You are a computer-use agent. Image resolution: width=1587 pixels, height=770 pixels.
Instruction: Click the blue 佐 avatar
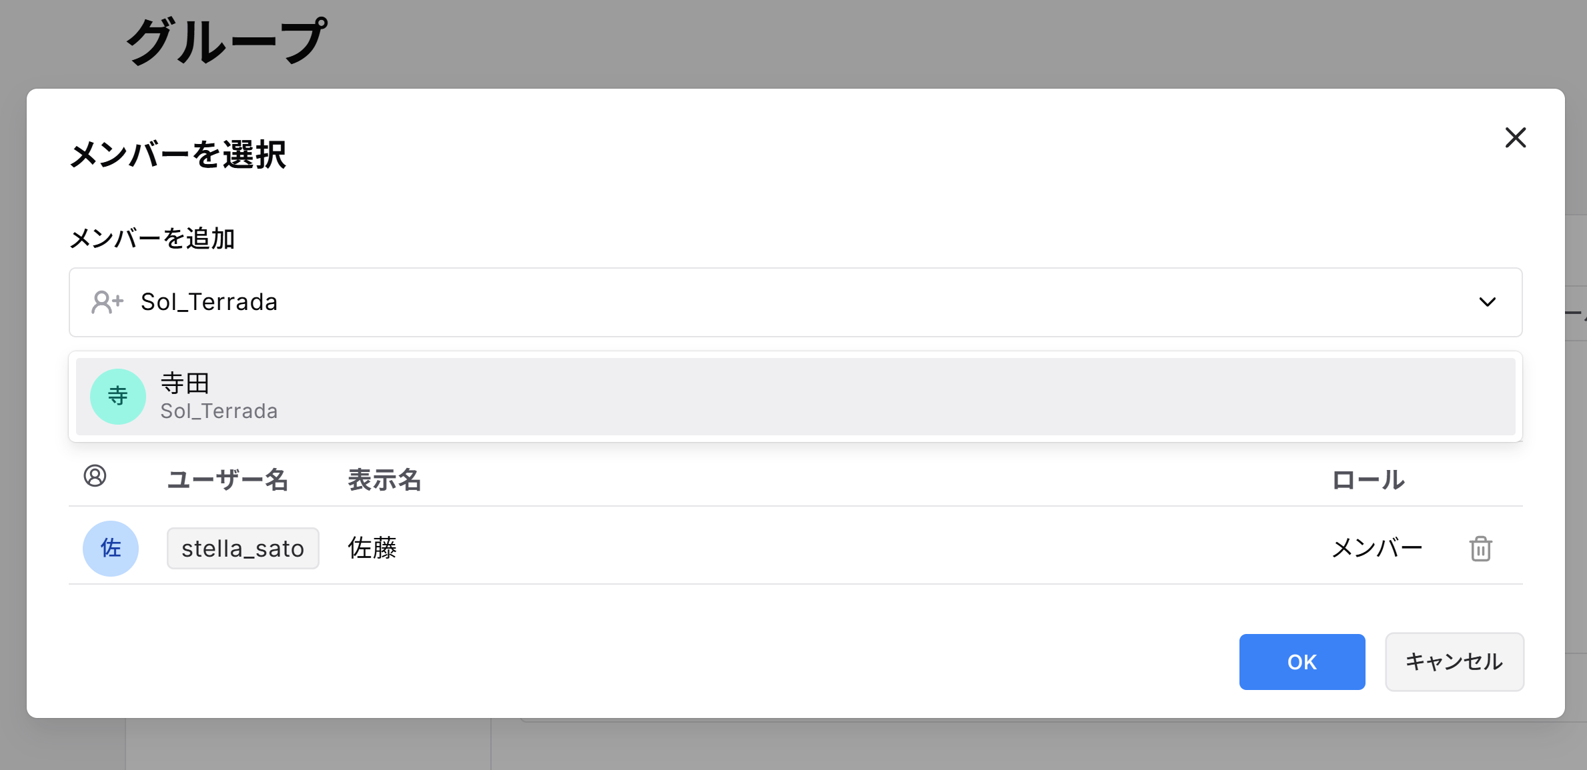(111, 548)
